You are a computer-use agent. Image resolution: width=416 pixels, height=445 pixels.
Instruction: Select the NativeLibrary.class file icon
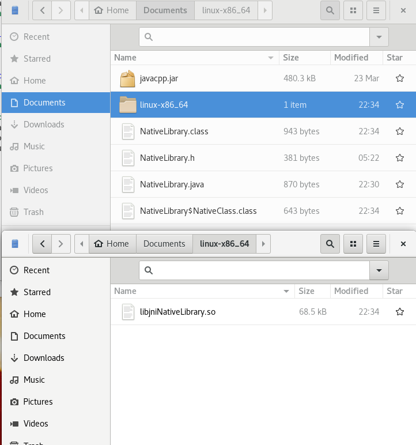pyautogui.click(x=128, y=131)
